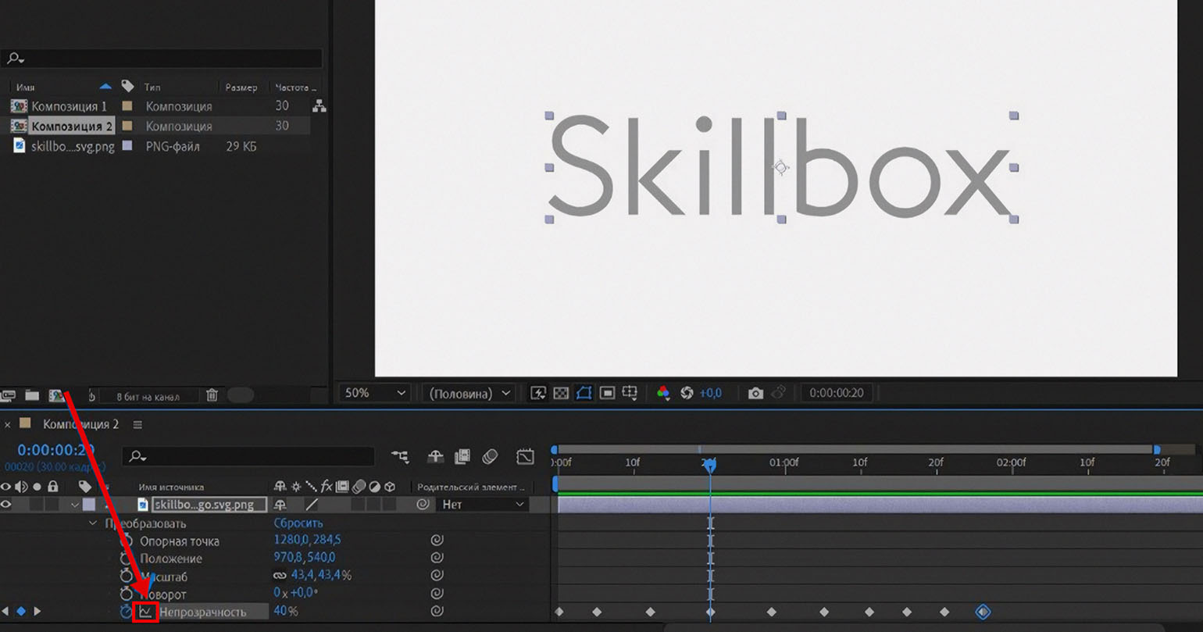
Task: Toggle the stopwatch for Опорная точка
Action: (x=126, y=541)
